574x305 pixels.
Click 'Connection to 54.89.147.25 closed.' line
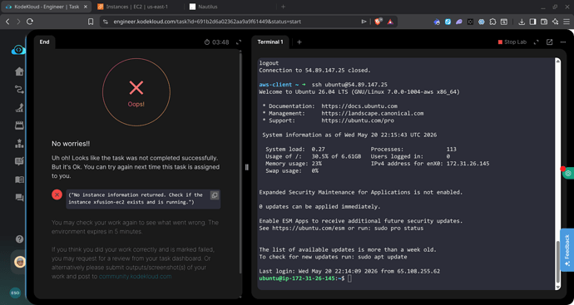coord(314,70)
